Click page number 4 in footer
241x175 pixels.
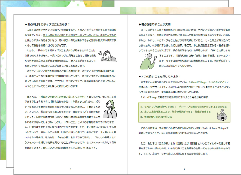(x=184, y=169)
